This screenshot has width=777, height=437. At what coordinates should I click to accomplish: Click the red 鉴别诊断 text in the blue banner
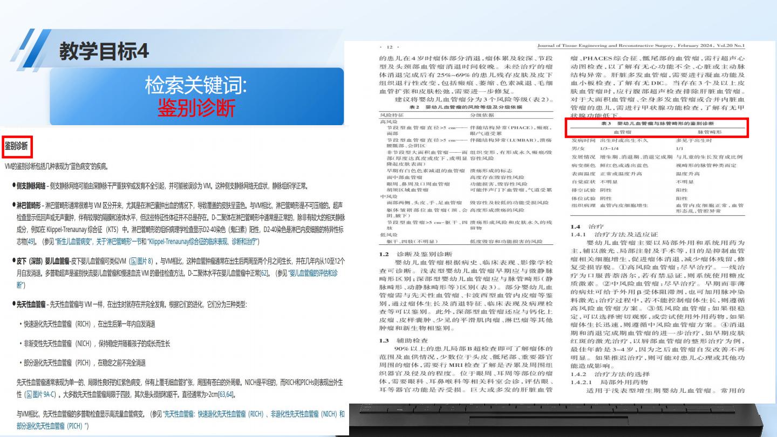click(x=196, y=108)
